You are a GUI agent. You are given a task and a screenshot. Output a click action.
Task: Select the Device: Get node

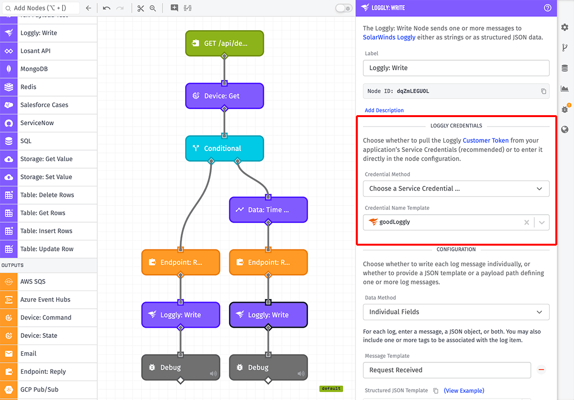click(224, 96)
